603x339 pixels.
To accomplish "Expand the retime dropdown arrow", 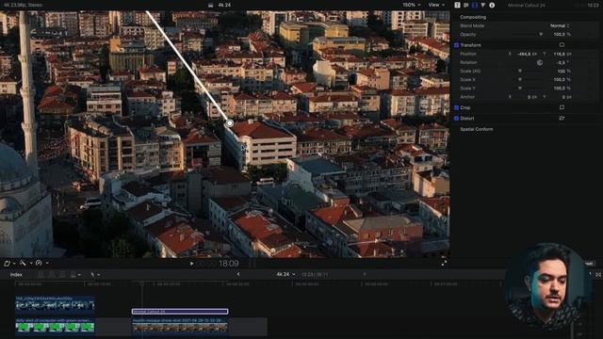I will 47,264.
